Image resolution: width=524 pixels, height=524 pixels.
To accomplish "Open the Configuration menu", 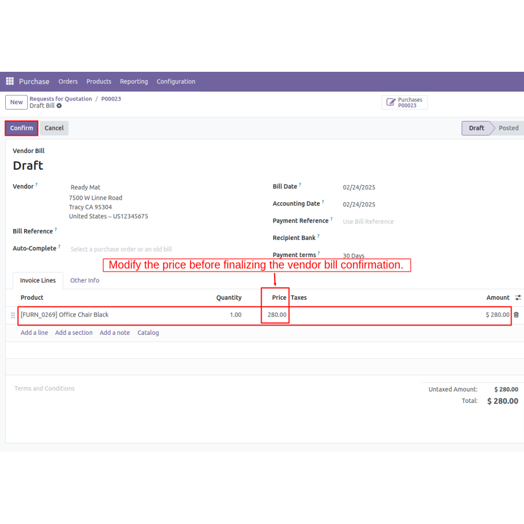I will click(x=176, y=82).
